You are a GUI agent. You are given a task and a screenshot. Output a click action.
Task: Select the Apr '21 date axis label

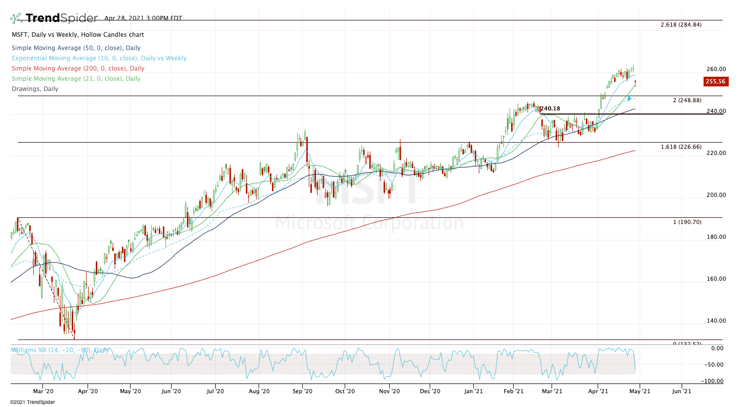click(597, 391)
